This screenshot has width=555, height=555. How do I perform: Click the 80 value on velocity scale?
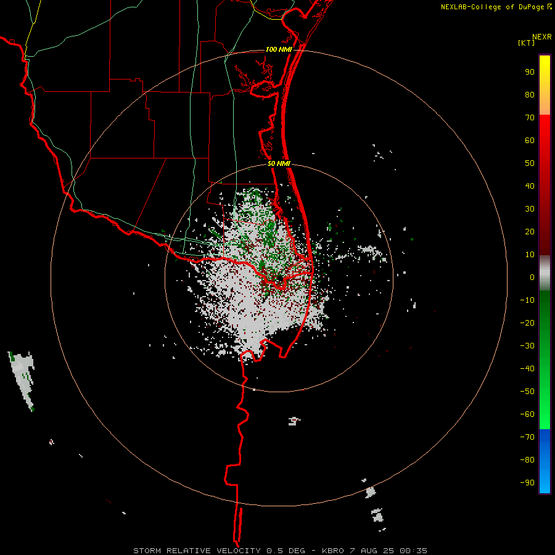point(530,95)
